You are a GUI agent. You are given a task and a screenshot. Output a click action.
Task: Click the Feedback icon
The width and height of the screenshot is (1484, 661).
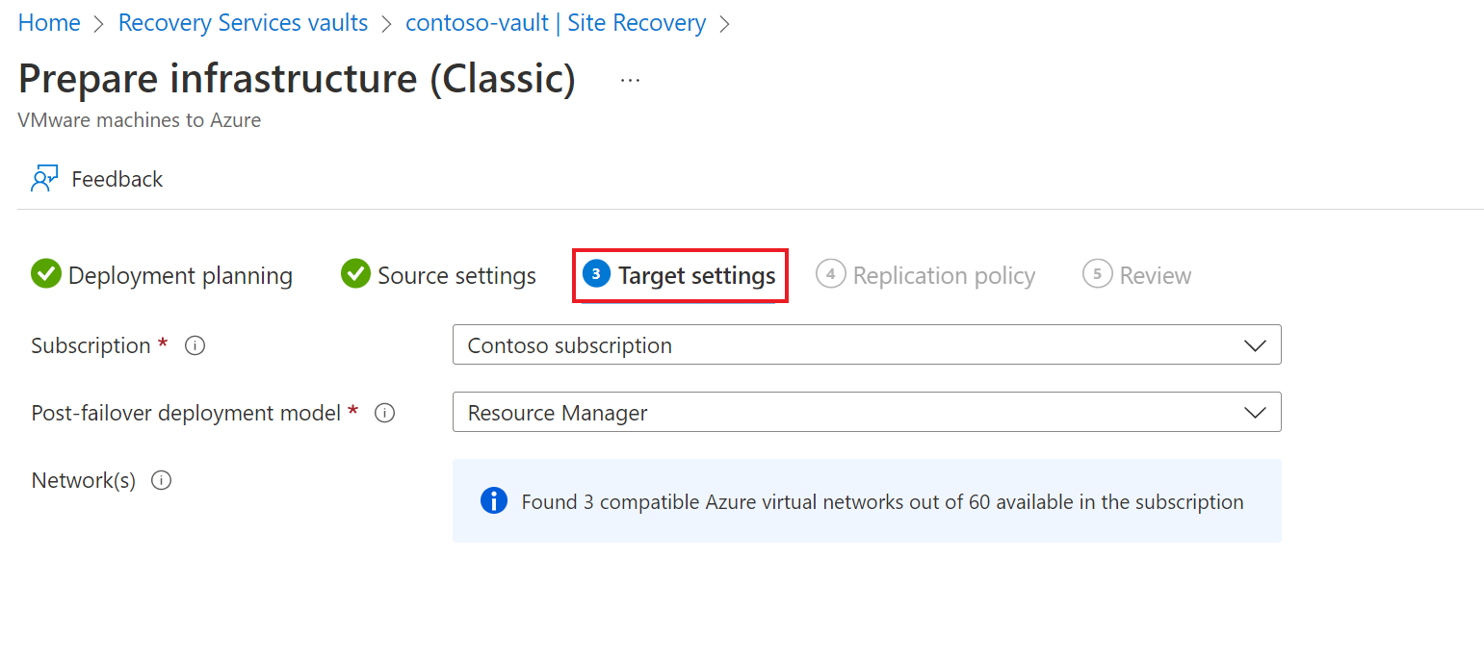coord(43,178)
